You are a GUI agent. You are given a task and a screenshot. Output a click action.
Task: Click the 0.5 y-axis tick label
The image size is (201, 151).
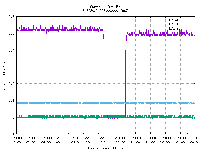point(11,33)
